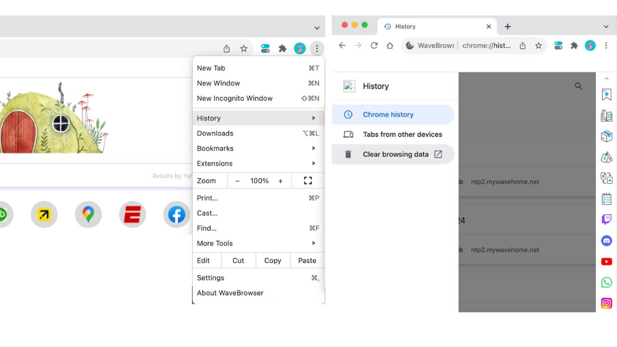Screen dimensions: 617x347
Task: Click Clear browsing data
Action: (395, 154)
